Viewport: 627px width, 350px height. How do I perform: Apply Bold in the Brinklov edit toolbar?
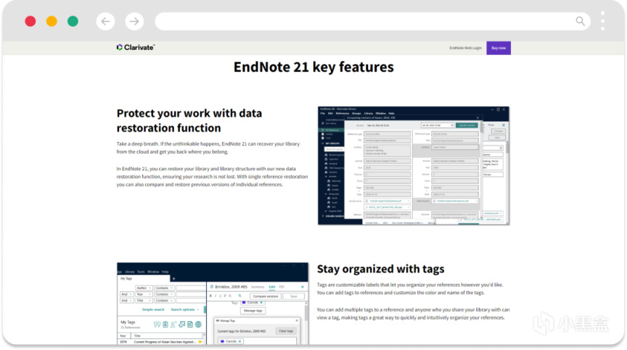210,296
